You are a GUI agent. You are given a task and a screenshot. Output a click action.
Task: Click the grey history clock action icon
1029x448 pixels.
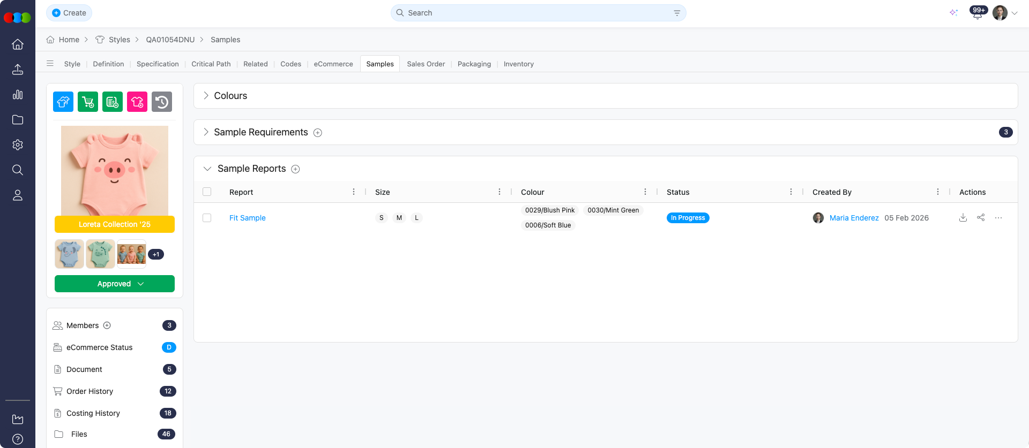pos(162,102)
